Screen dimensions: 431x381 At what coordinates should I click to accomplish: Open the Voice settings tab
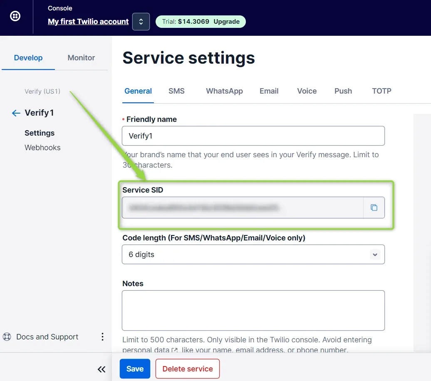click(307, 91)
